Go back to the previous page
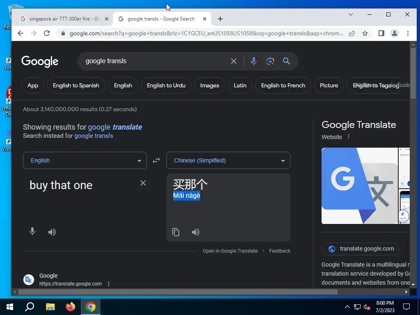This screenshot has width=420, height=315. (x=21, y=33)
